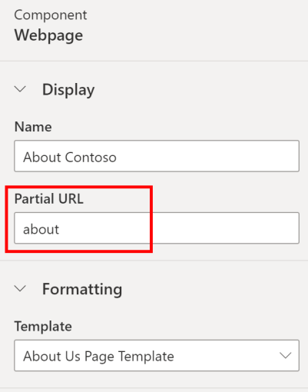Click the Component caption text

pyautogui.click(x=51, y=15)
